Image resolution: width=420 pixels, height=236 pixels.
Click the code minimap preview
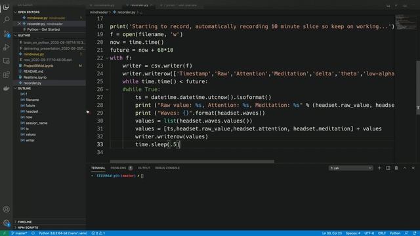[x=406, y=22]
